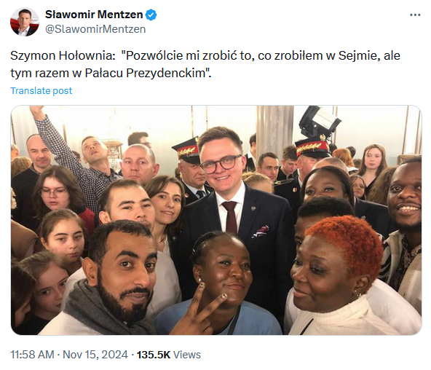The height and width of the screenshot is (370, 431).
Task: Click the burgundy tie in the photo
Action: tap(230, 217)
